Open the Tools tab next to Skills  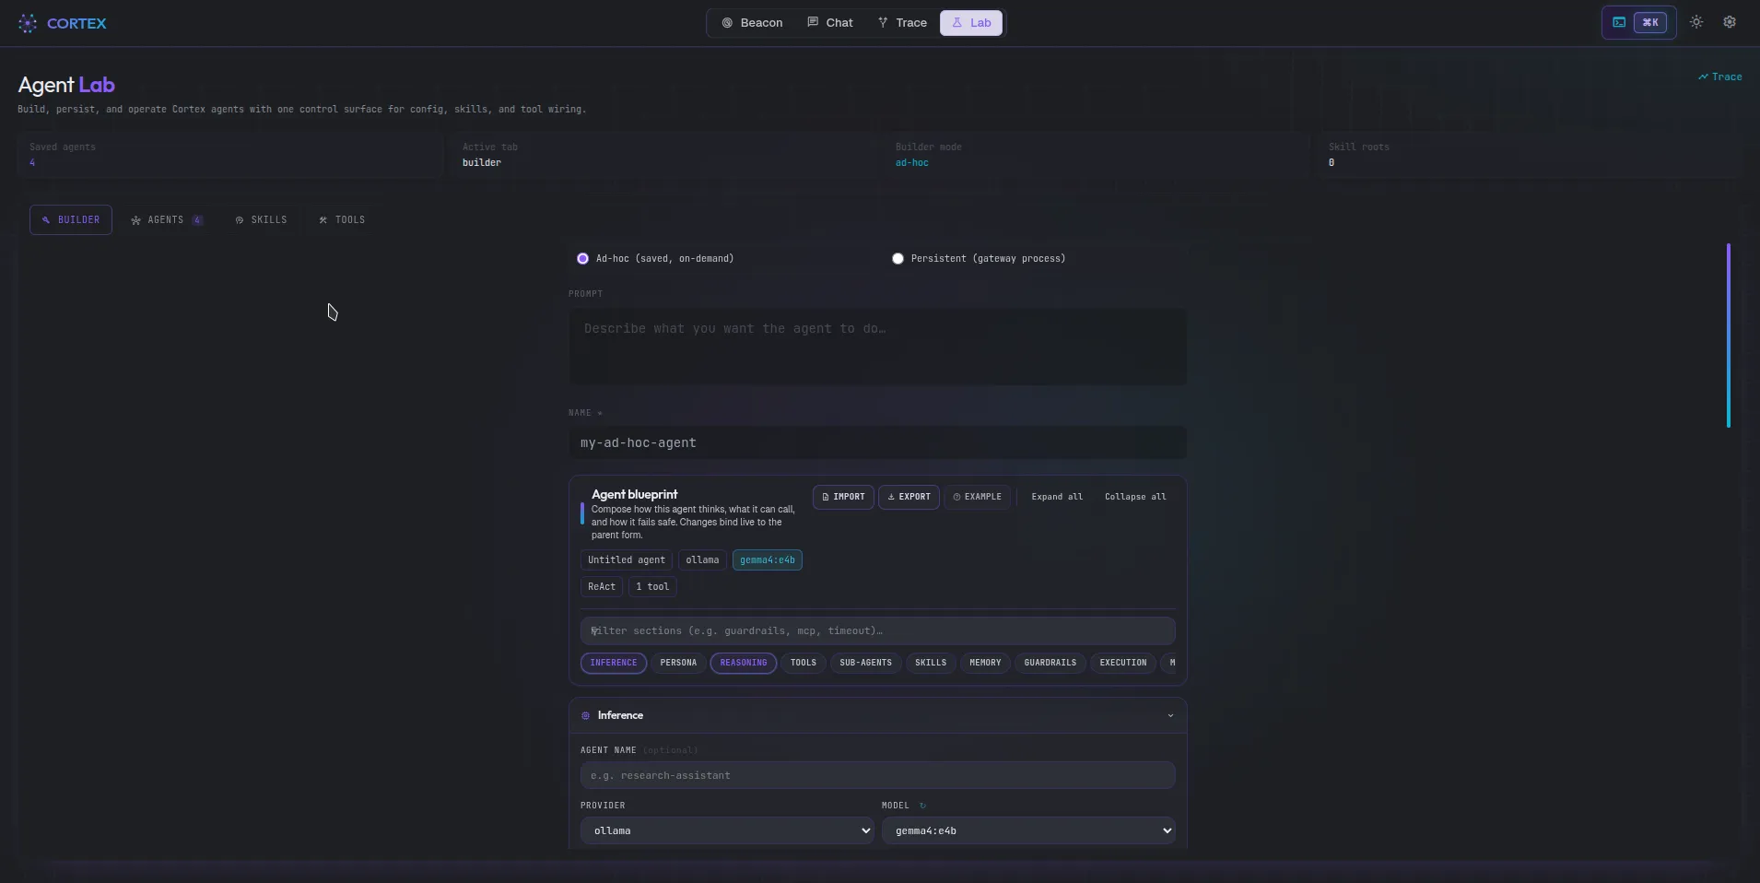tap(342, 219)
